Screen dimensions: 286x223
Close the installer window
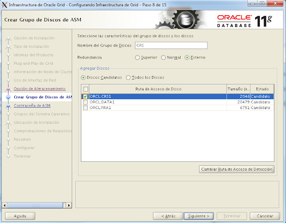[x=275, y=4]
